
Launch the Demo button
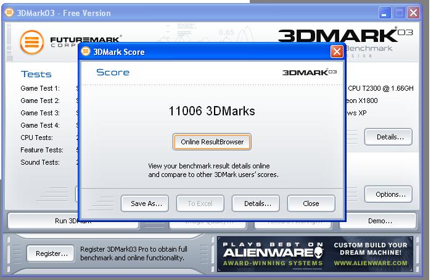click(x=378, y=221)
